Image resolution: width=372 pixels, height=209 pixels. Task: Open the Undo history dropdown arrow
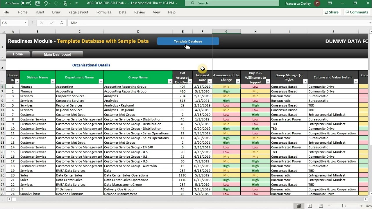51,3
